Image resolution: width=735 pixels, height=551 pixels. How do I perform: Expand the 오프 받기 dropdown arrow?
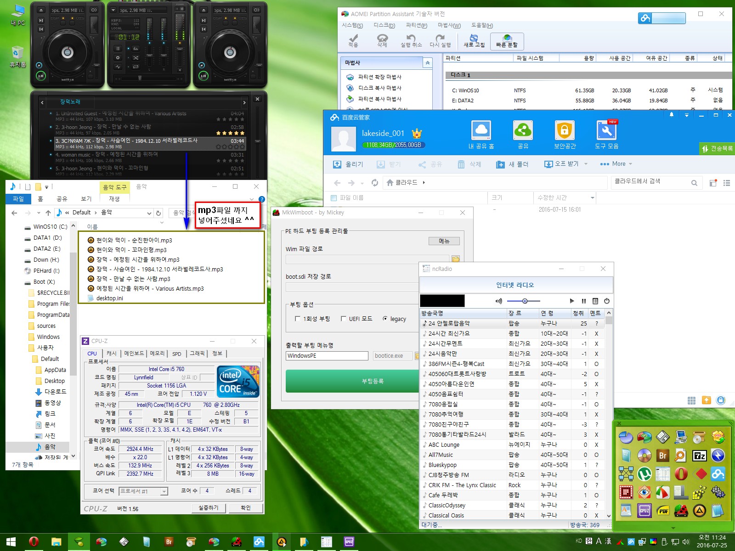[586, 164]
